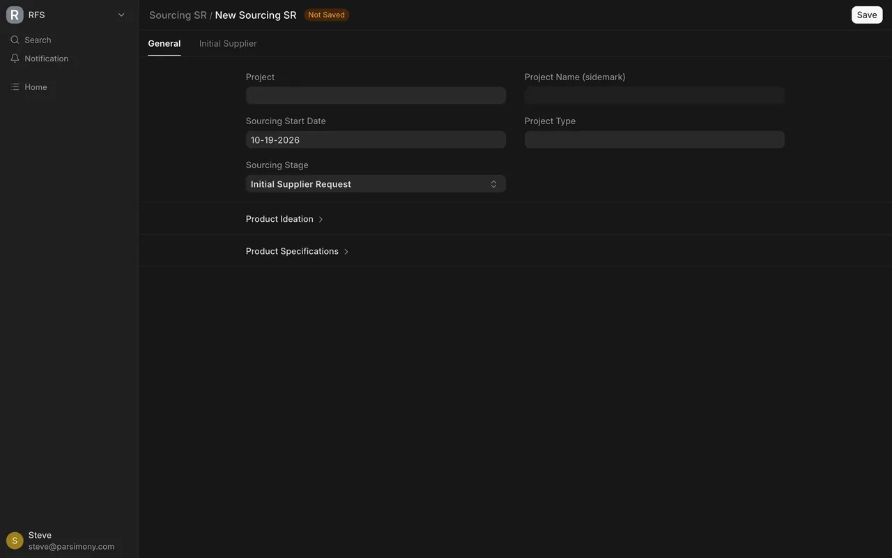This screenshot has width=892, height=558.
Task: Switch to the Initial Supplier tab
Action: [x=228, y=43]
